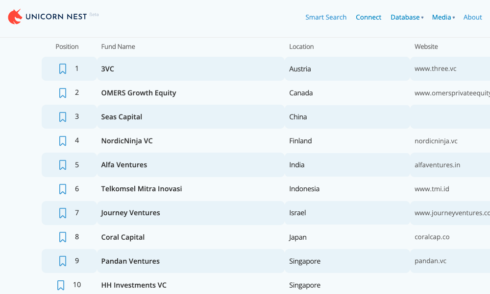Click position number 1 in the table
The image size is (490, 294).
(x=77, y=68)
